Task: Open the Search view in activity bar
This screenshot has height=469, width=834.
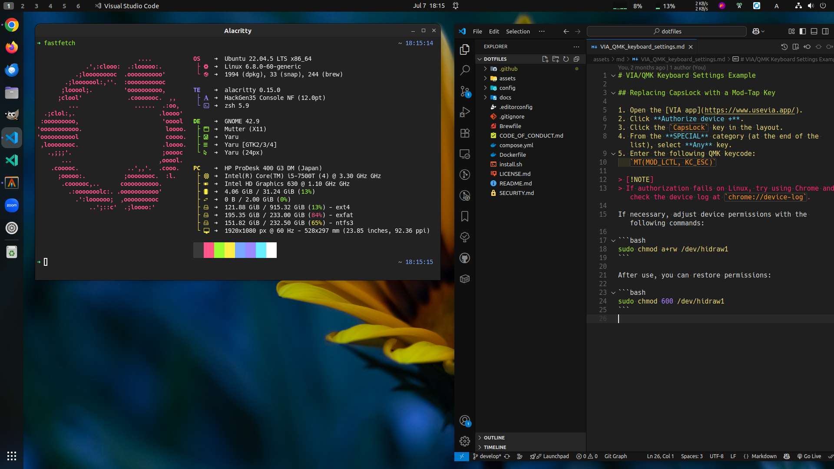Action: pyautogui.click(x=465, y=70)
